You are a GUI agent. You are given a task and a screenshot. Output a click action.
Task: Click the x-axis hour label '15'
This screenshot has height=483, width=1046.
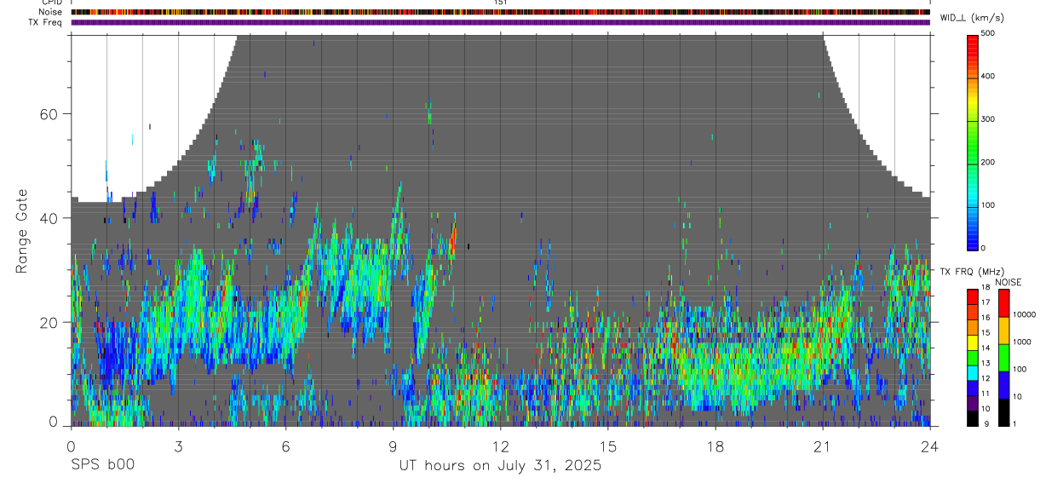point(608,446)
